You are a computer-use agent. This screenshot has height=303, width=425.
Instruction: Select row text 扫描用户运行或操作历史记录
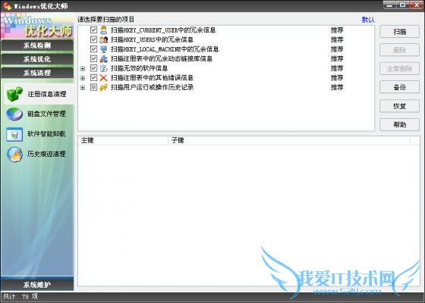152,87
